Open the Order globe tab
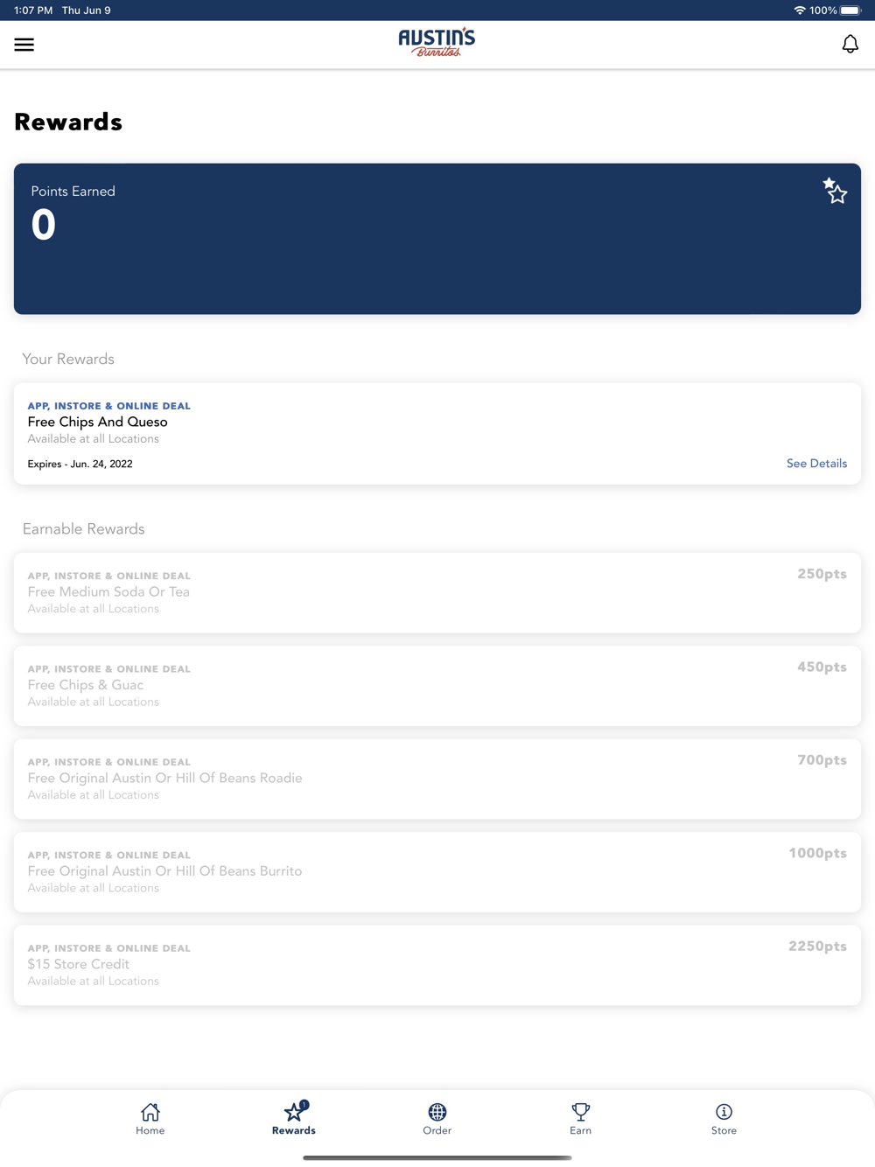The height and width of the screenshot is (1167, 875). (437, 1119)
